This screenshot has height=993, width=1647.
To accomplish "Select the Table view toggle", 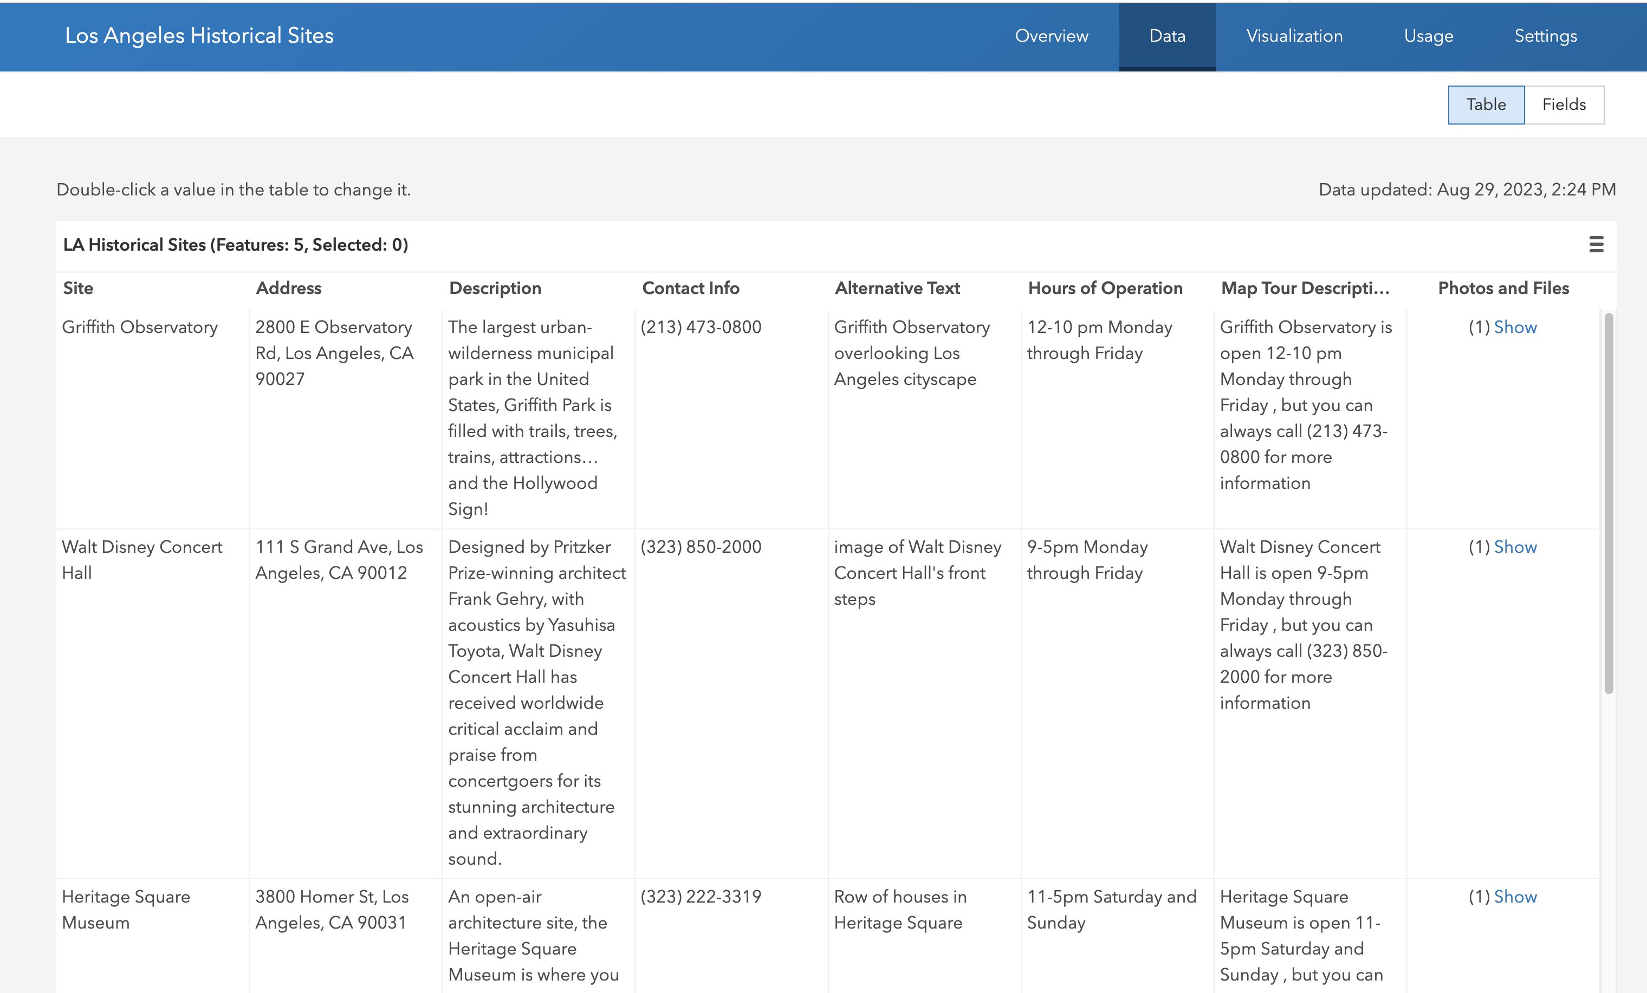I will coord(1485,105).
